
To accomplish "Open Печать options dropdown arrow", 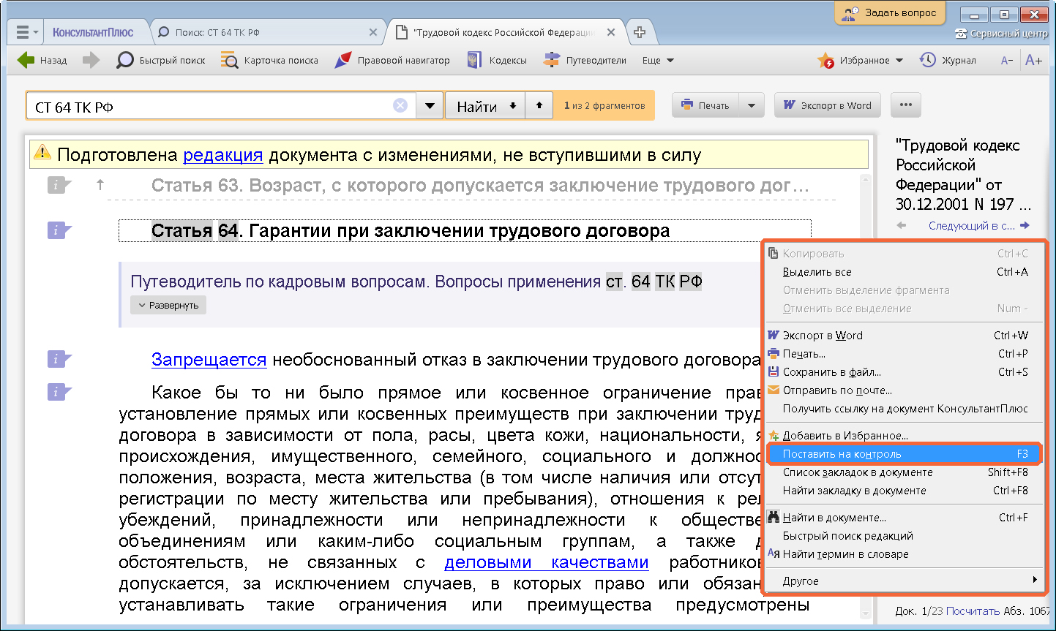I will click(x=752, y=105).
